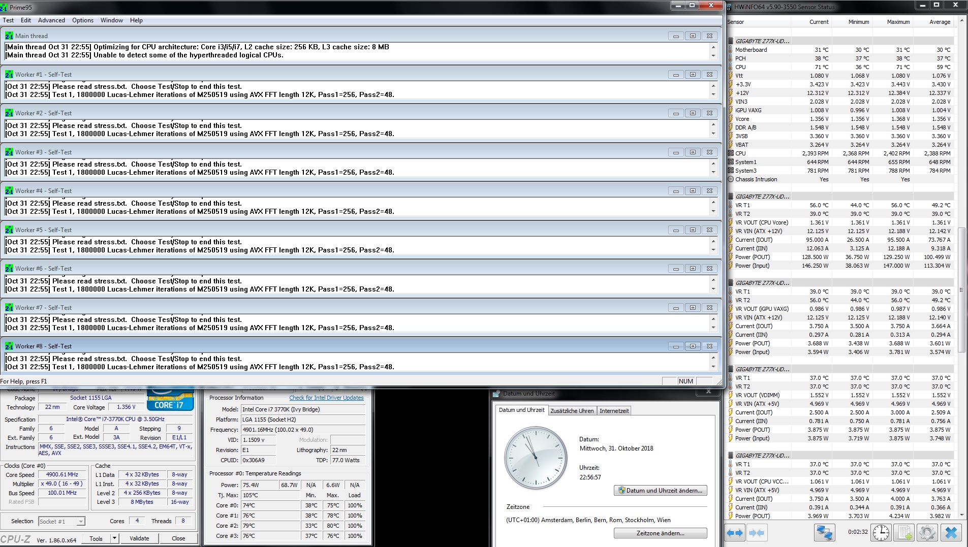Click the Worker #8 Self-Test window icon
968x547 pixels.
(9, 346)
